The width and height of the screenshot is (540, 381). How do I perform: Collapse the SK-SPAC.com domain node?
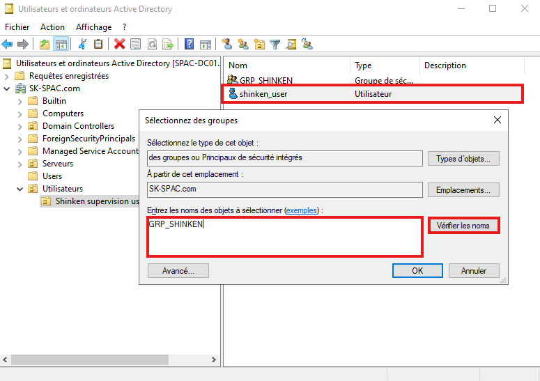coord(7,88)
